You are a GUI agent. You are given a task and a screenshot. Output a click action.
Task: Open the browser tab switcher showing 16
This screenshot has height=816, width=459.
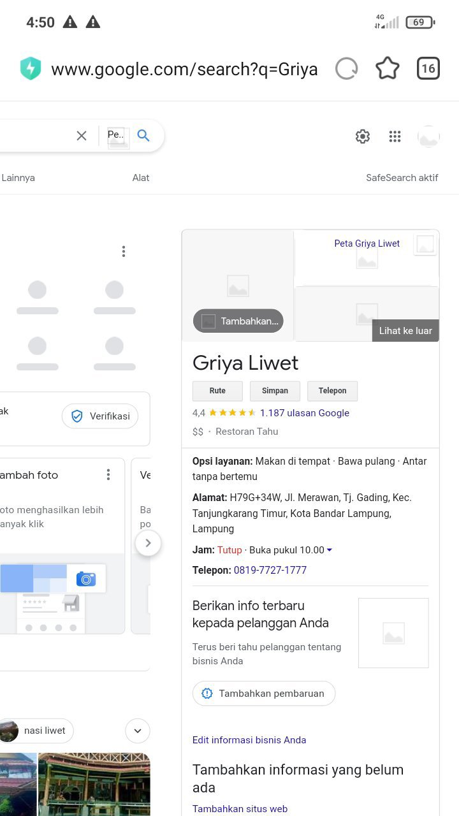click(428, 69)
